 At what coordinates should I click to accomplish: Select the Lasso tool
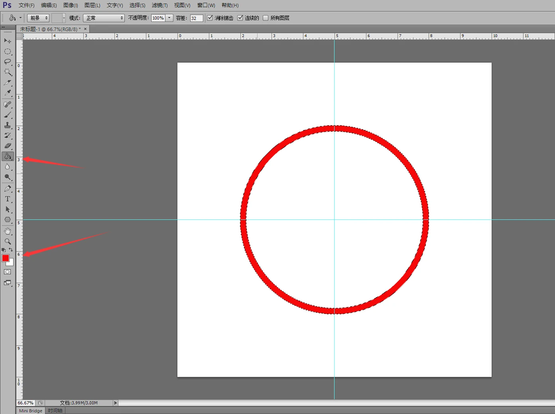coord(7,62)
